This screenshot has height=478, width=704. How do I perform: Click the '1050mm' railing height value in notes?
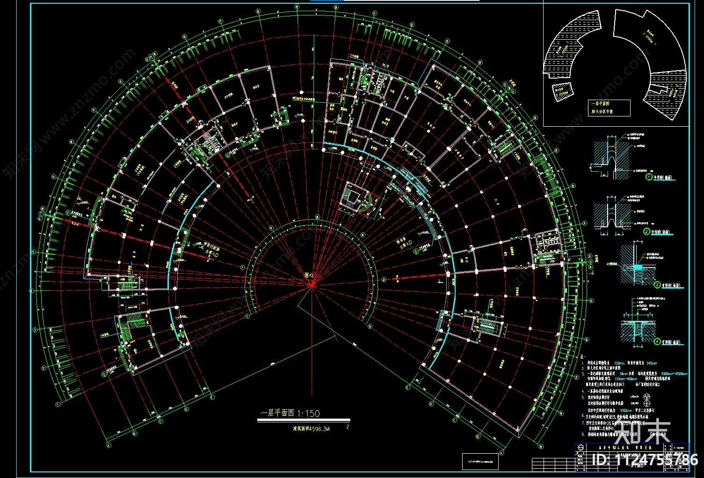[626, 410]
